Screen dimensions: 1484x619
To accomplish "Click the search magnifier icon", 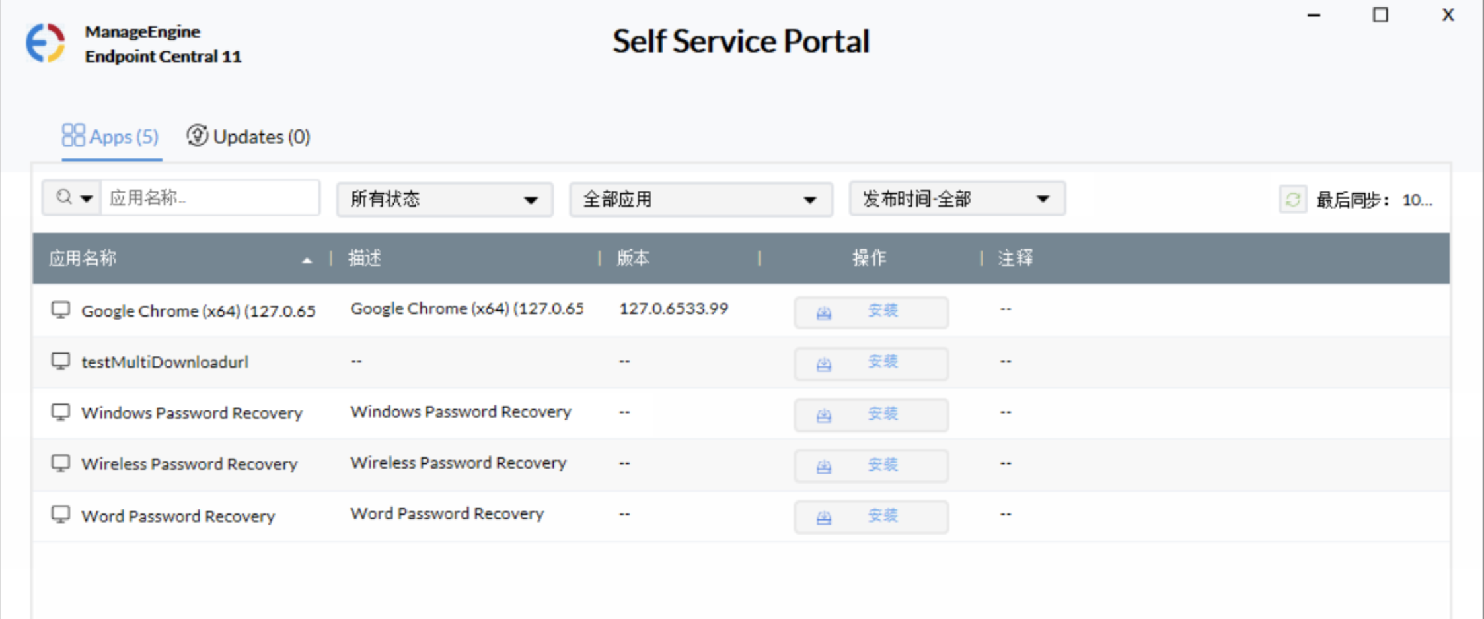I will point(64,197).
